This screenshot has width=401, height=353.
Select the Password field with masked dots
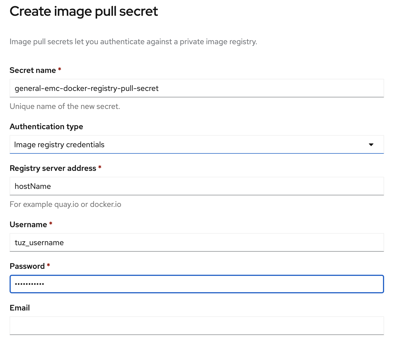[x=197, y=284]
